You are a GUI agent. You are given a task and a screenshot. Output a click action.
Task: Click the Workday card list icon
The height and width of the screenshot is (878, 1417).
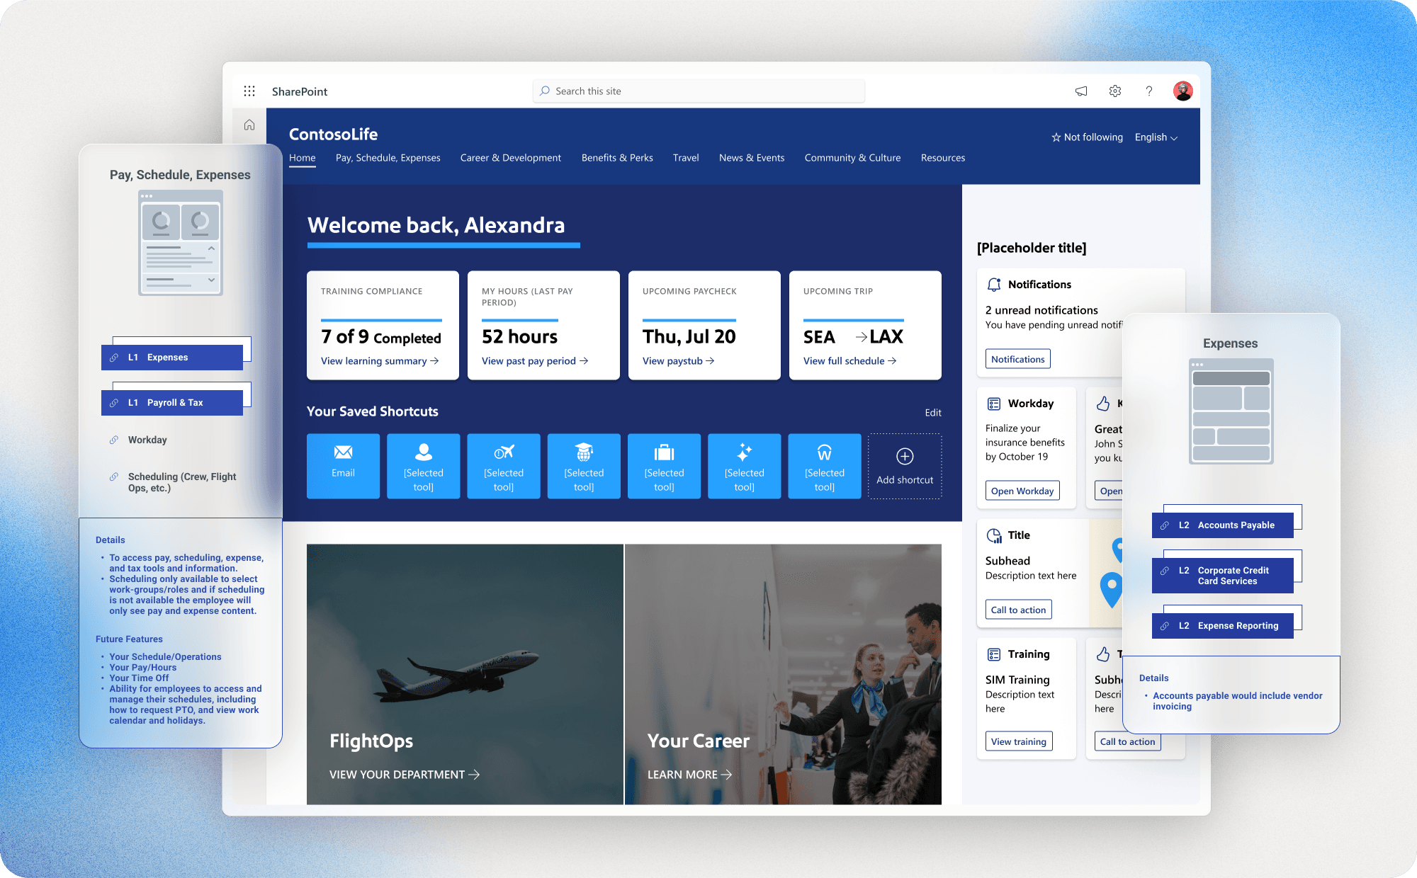coord(994,404)
